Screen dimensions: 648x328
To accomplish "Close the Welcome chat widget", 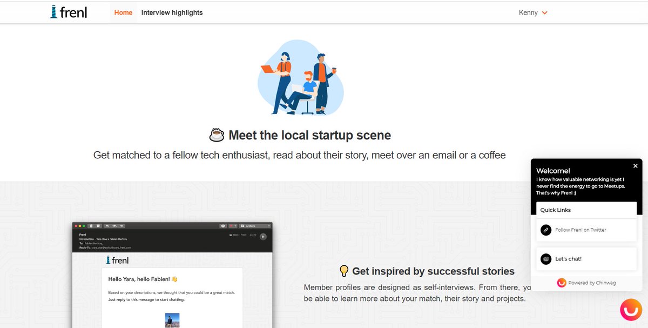I will [636, 166].
